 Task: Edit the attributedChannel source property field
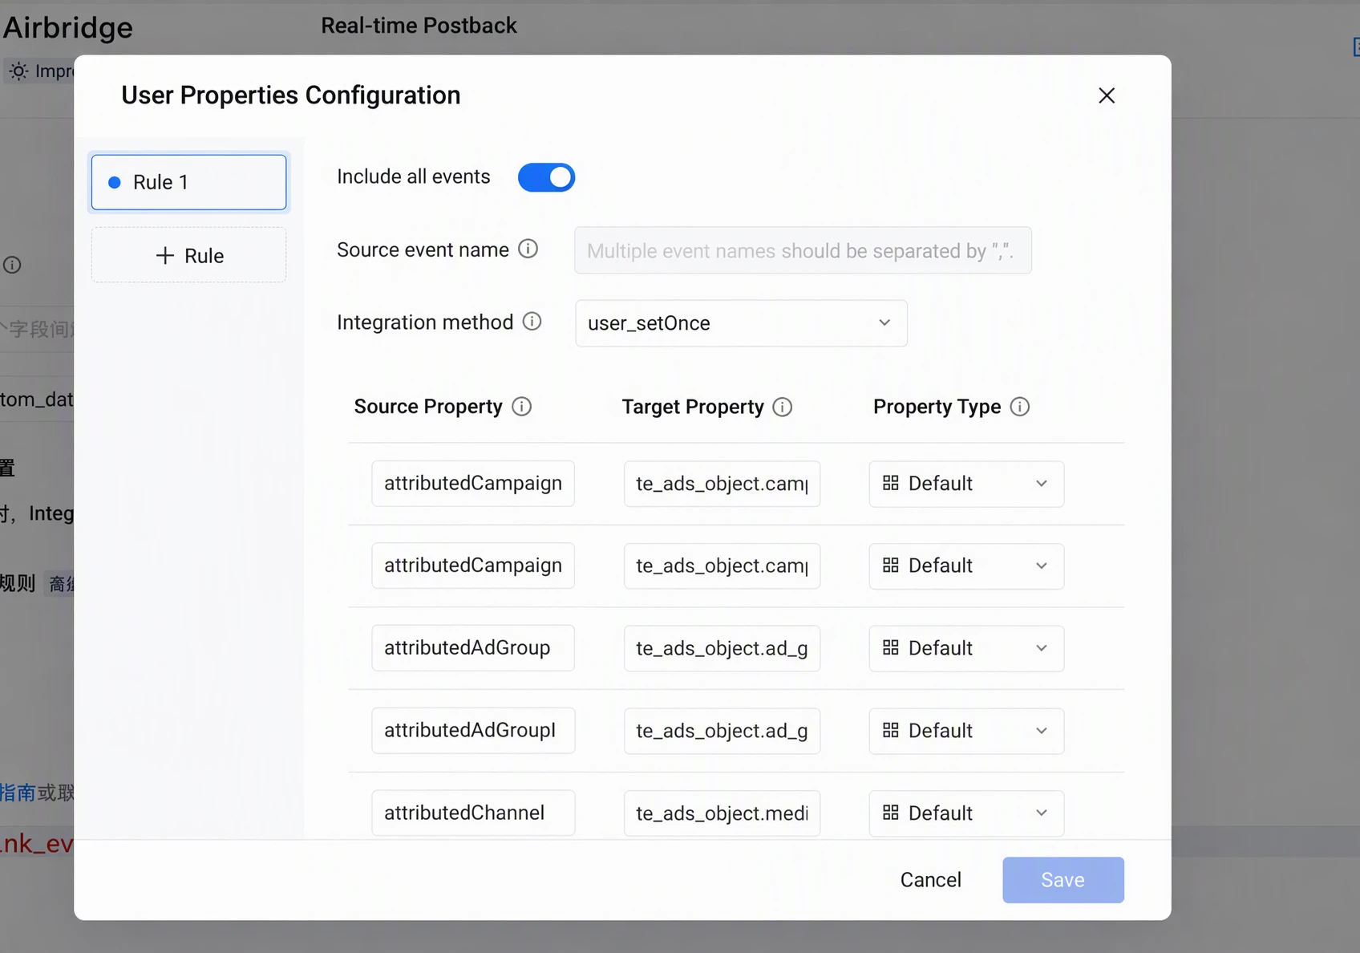473,813
